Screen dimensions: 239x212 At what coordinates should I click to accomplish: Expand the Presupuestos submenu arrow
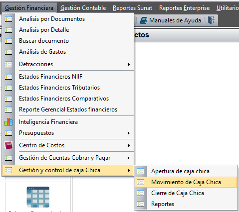click(x=129, y=133)
